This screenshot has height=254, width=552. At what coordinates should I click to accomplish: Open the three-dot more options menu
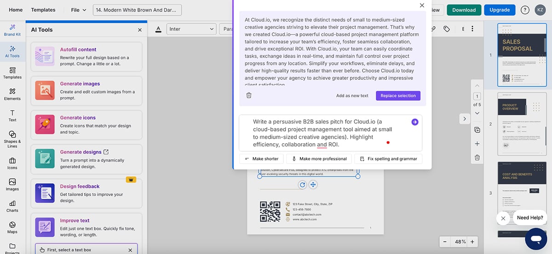[x=473, y=29]
